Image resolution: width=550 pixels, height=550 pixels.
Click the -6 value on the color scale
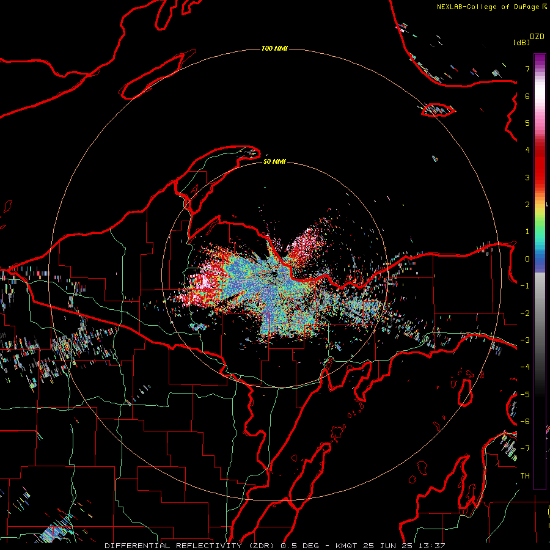(525, 422)
